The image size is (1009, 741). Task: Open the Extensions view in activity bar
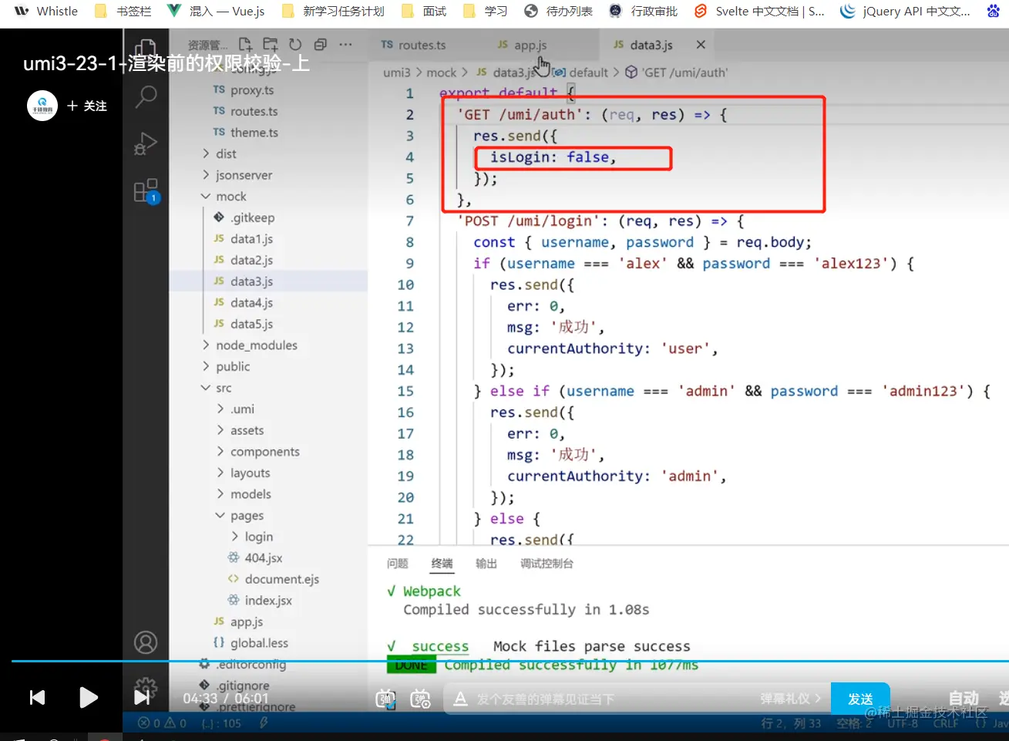(x=146, y=190)
